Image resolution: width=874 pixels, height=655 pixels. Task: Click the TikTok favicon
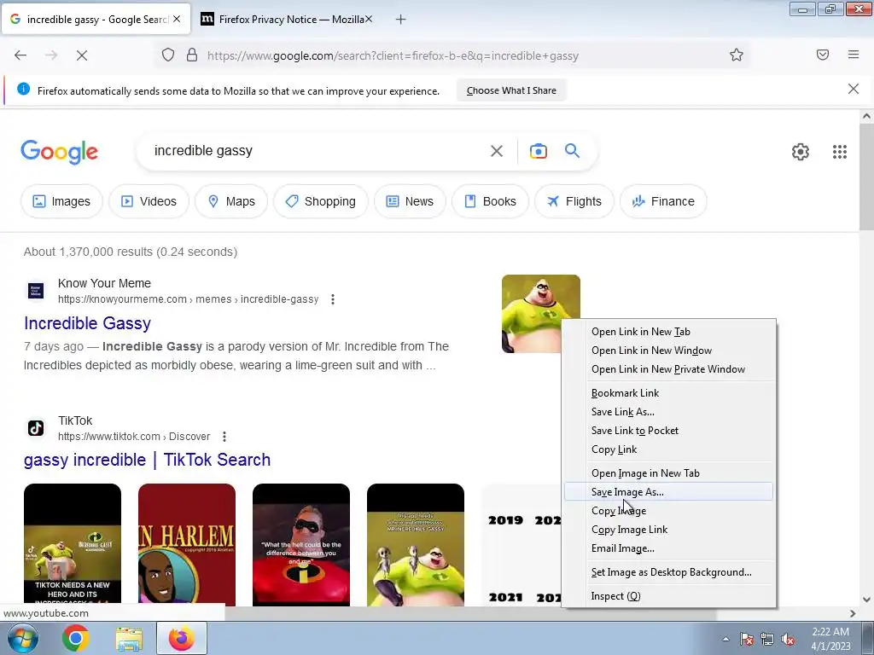click(x=36, y=428)
